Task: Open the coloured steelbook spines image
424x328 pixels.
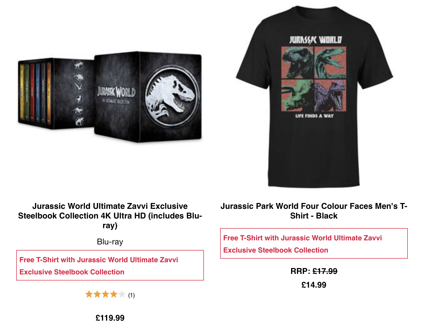Action: 35,93
